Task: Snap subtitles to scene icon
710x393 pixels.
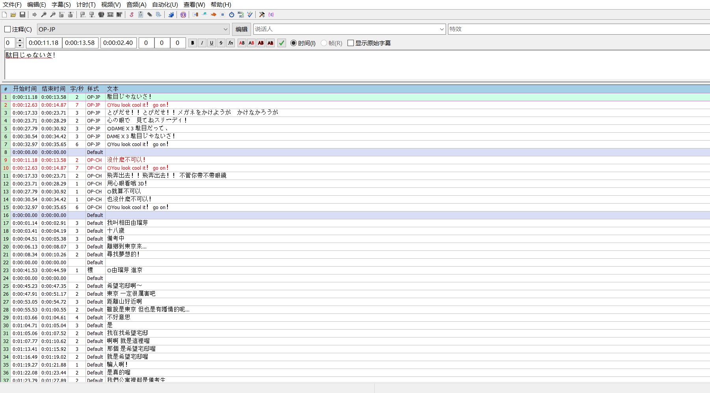Action: [x=110, y=15]
